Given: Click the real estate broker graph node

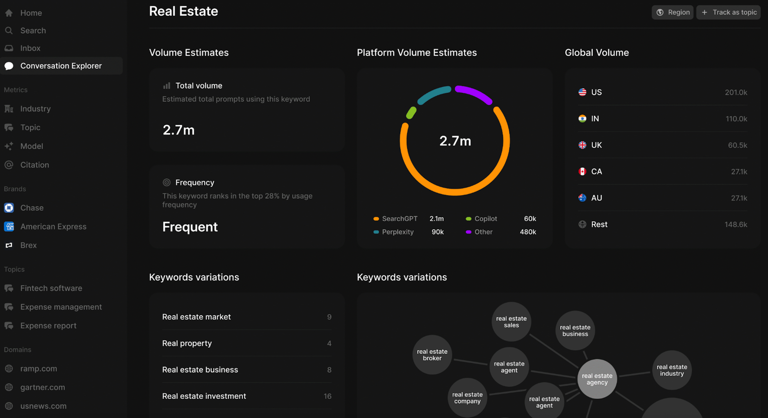Looking at the screenshot, I should (x=432, y=355).
